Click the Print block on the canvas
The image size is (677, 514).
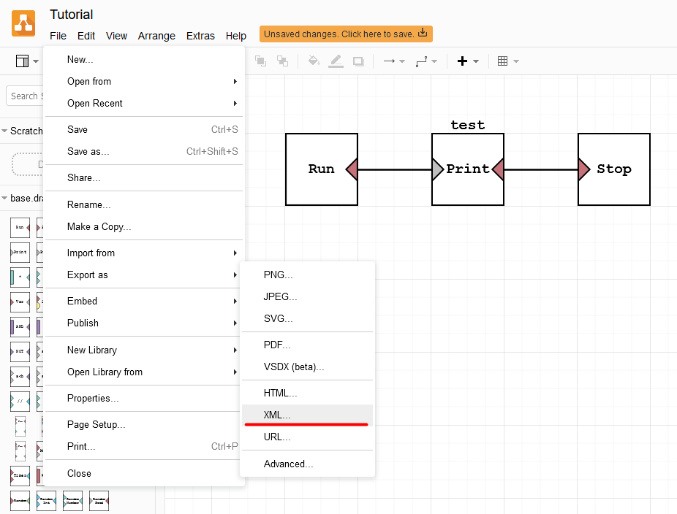coord(468,169)
